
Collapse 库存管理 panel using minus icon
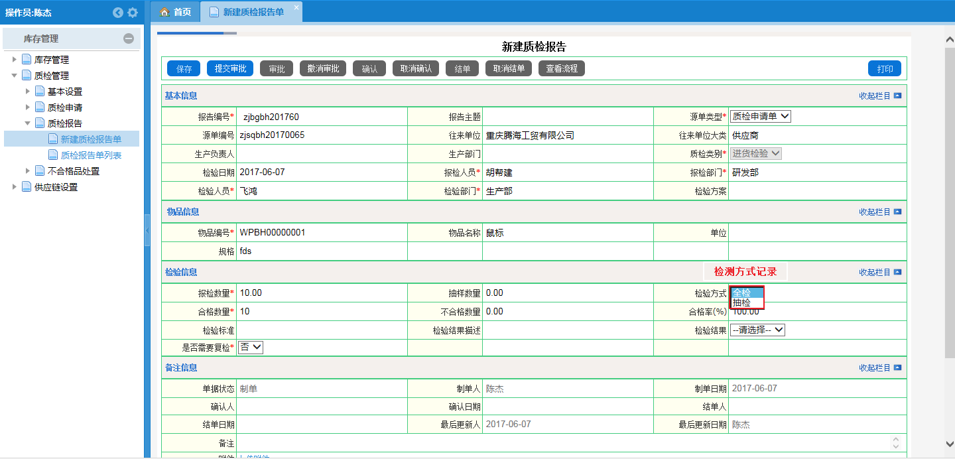(129, 39)
